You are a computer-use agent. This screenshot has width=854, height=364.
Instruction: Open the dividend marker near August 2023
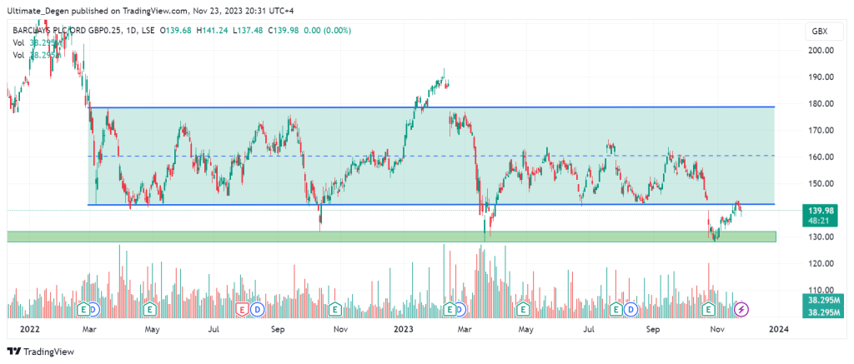click(630, 310)
